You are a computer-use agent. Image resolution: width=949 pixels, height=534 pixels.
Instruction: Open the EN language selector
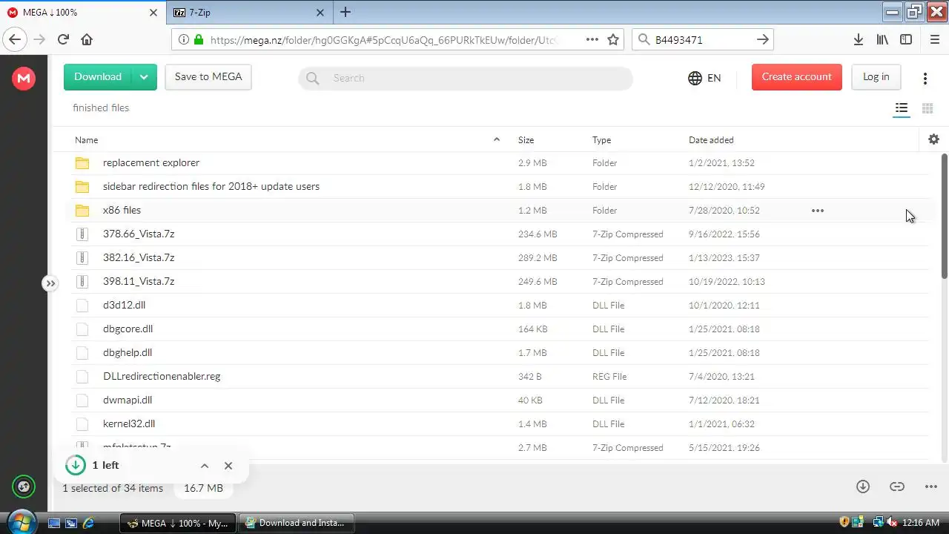[704, 78]
